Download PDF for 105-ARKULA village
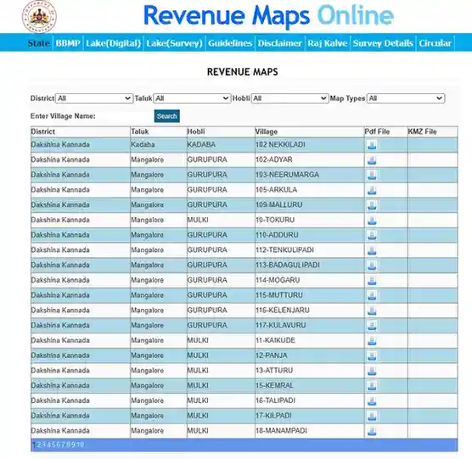This screenshot has height=459, width=472. point(372,190)
